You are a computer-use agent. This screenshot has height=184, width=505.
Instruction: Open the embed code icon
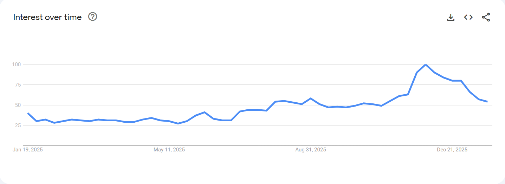(468, 17)
